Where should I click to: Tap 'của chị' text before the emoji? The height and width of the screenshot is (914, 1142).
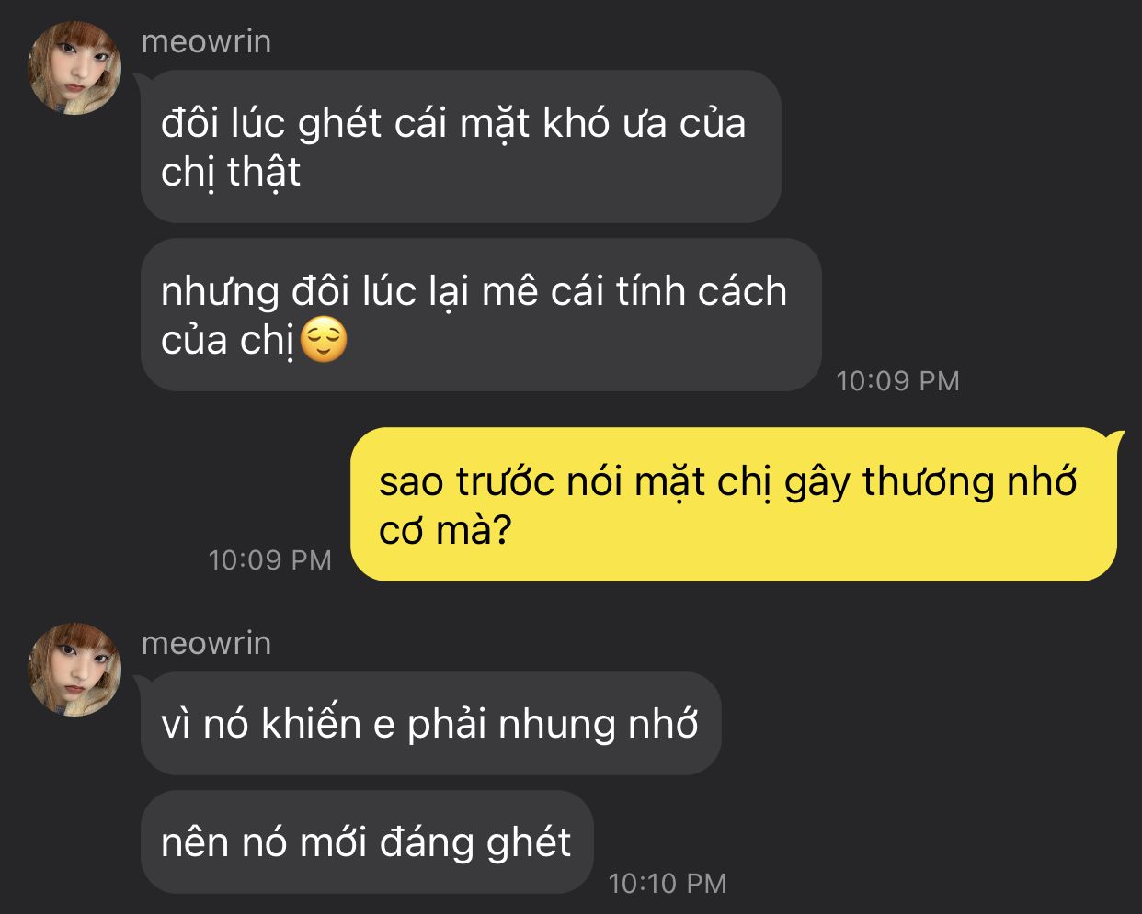(x=228, y=341)
